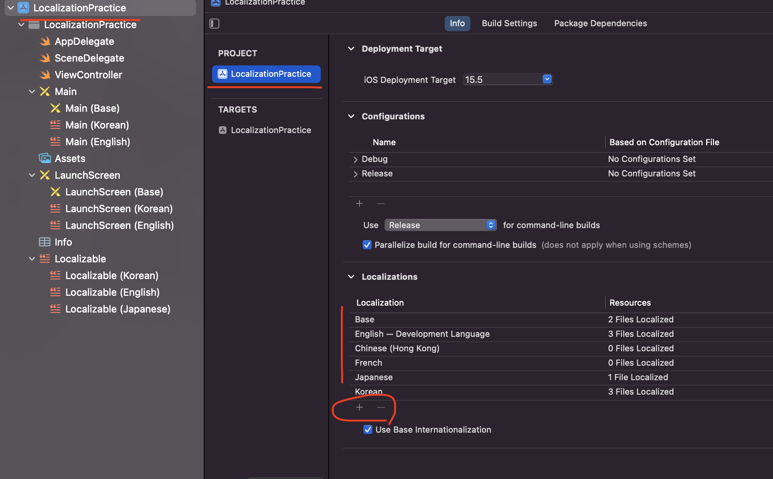Expand the Debug configuration row
Screen dimensions: 773x479
pos(355,159)
